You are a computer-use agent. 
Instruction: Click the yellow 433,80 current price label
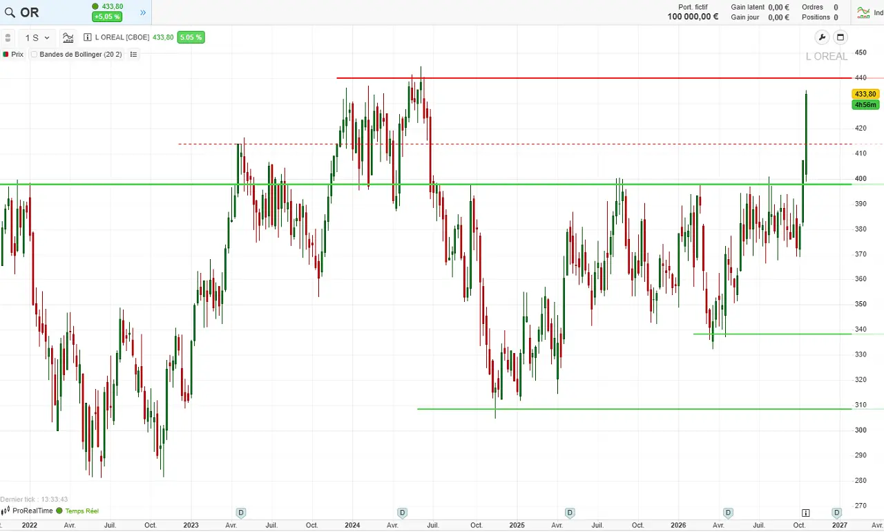[865, 94]
